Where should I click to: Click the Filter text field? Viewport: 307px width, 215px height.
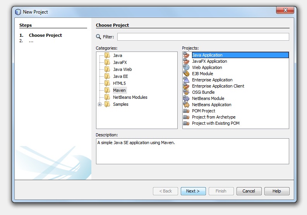203,37
